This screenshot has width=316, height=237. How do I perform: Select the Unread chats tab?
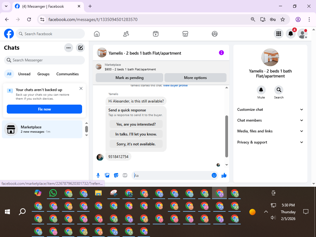coord(24,74)
